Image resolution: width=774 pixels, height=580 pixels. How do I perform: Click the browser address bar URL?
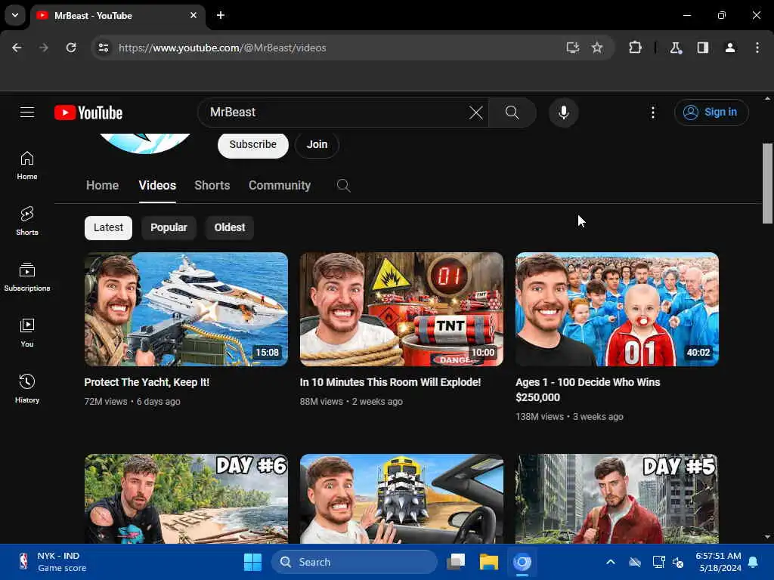[x=222, y=48]
